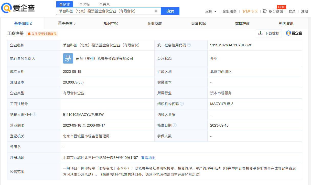The height and width of the screenshot is (185, 311).
Task: Open the 经营状况 tab
Action: [198, 23]
